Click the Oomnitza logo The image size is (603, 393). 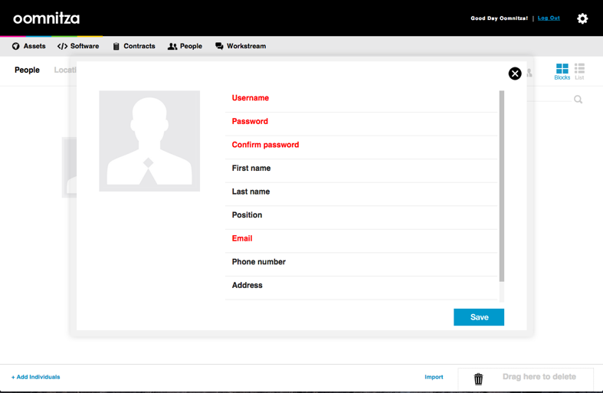46,18
